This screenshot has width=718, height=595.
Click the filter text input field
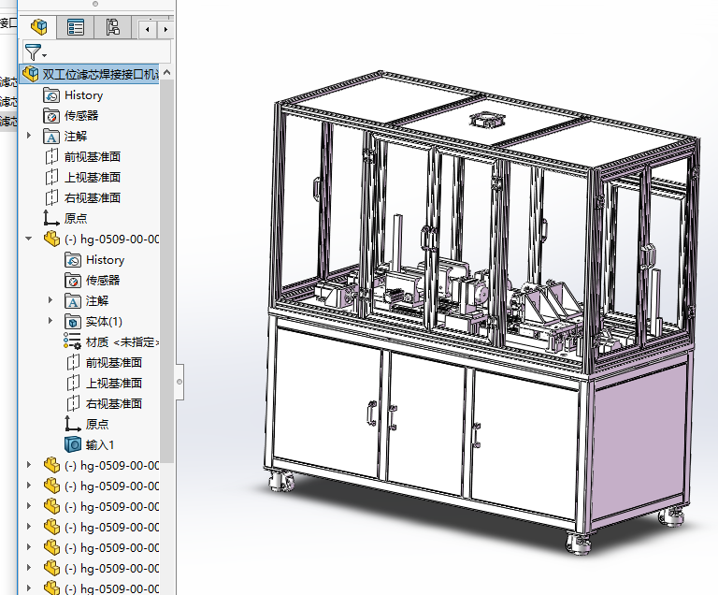pos(109,51)
